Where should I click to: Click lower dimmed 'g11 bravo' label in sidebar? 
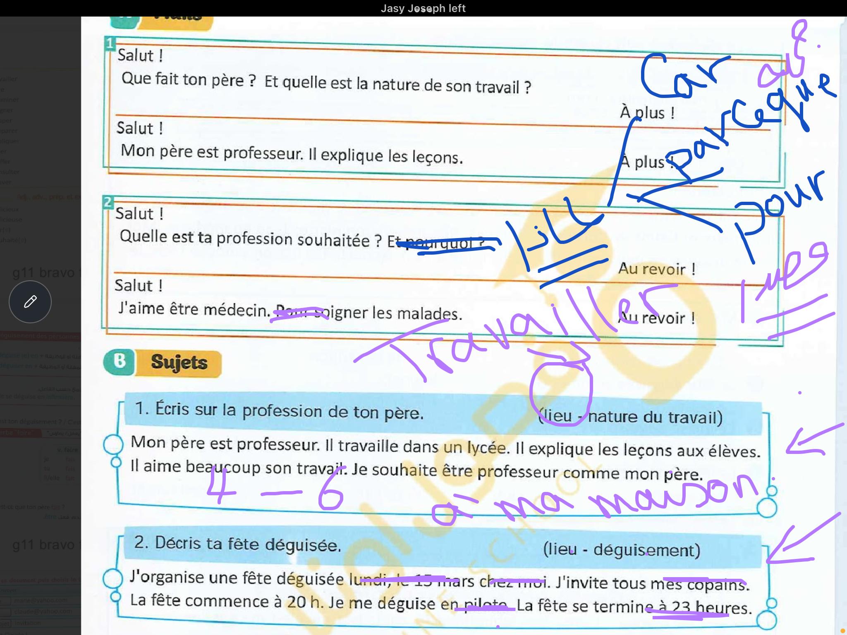43,545
